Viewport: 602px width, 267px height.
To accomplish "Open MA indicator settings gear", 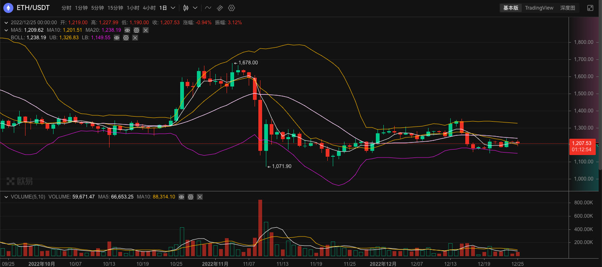I will (136, 30).
